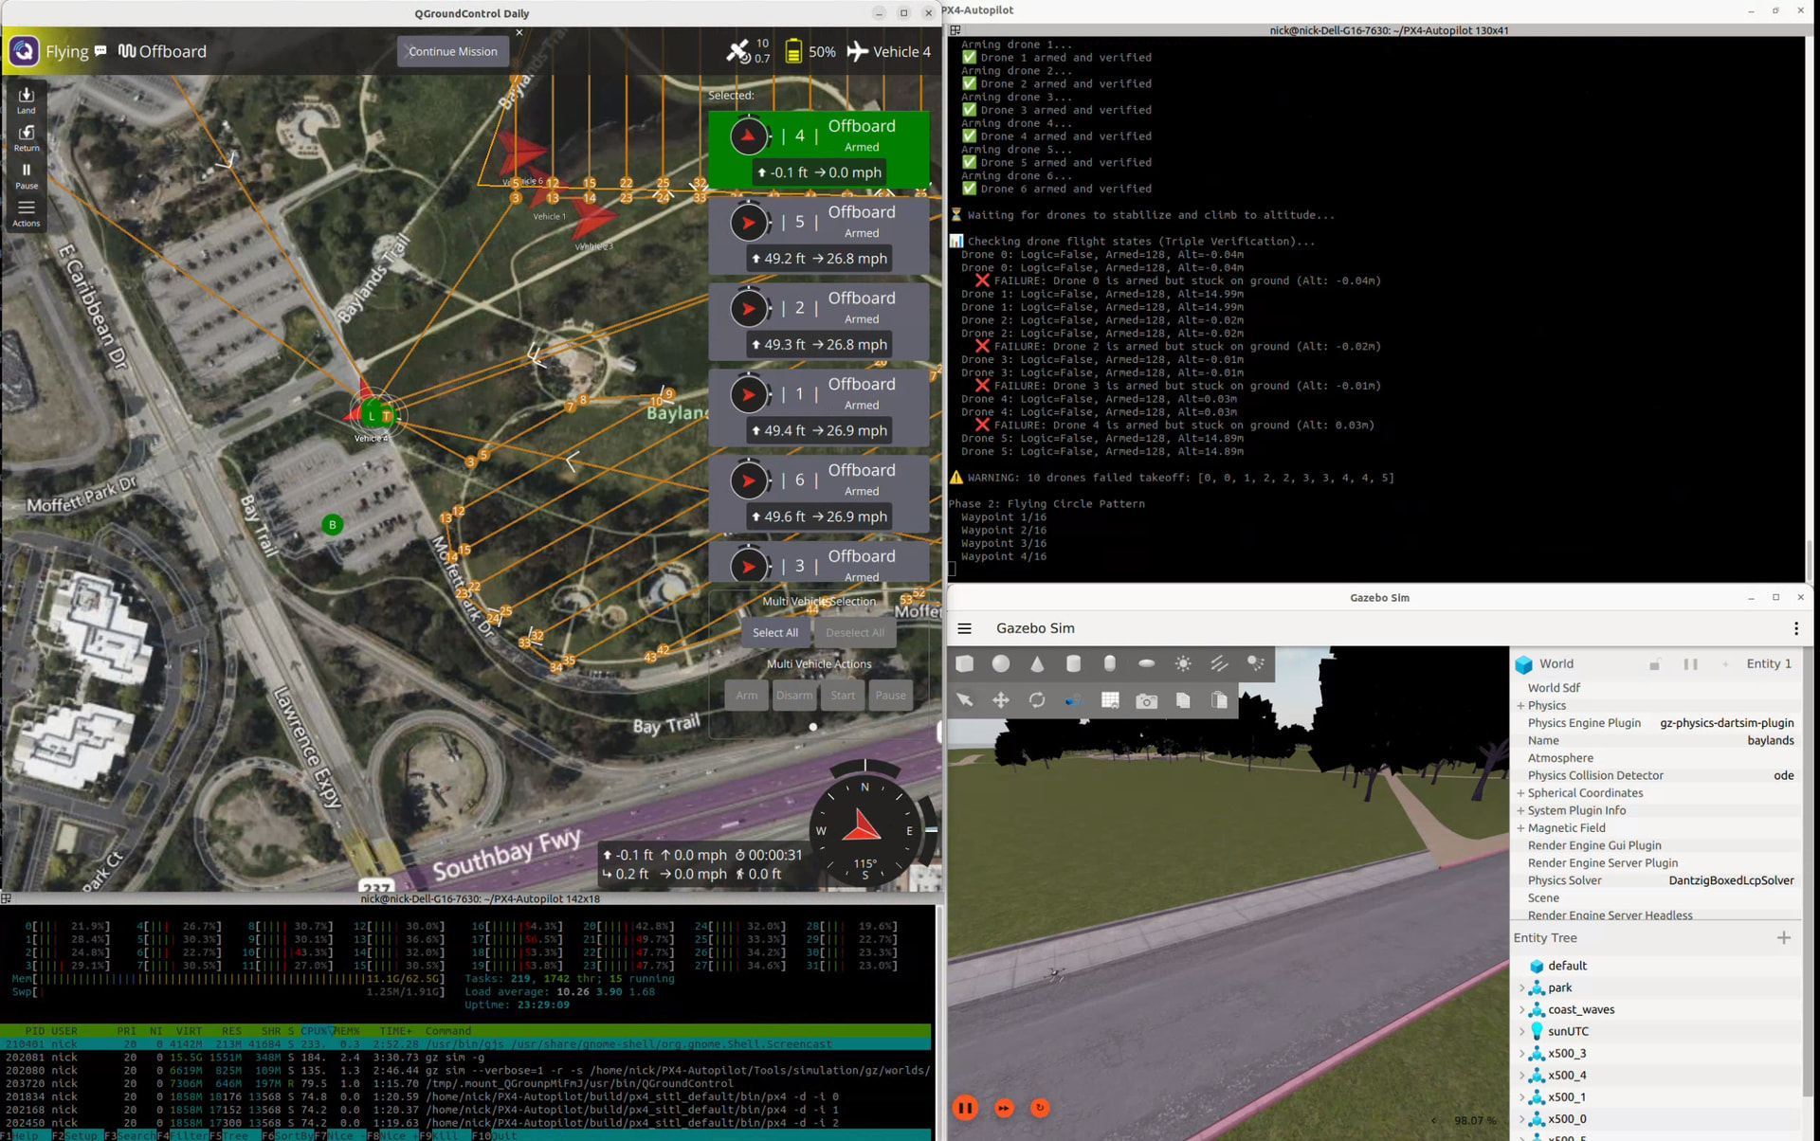Open the Gazebo vertical dots plugin menu
1820x1141 pixels.
point(1795,628)
